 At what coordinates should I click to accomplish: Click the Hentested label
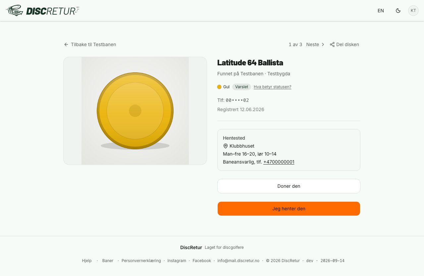click(234, 138)
